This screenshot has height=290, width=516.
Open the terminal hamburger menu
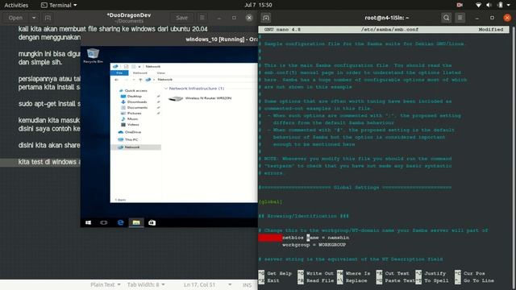460,18
